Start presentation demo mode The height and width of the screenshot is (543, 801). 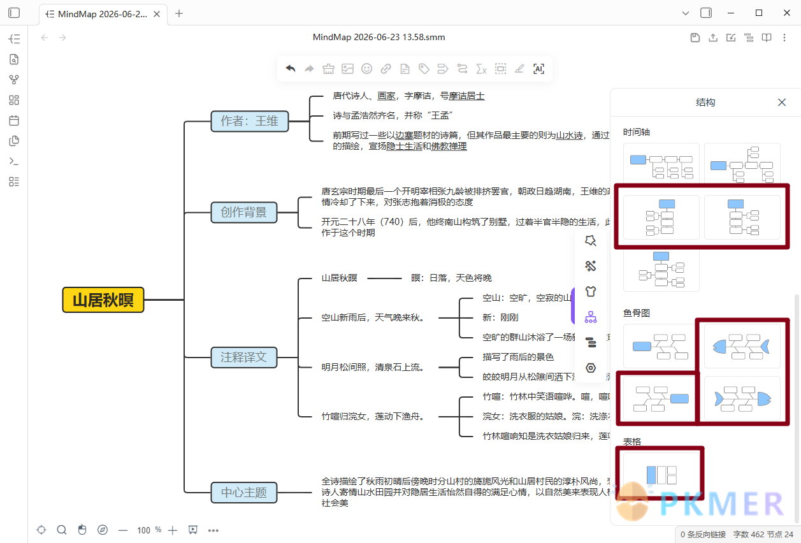tap(193, 530)
